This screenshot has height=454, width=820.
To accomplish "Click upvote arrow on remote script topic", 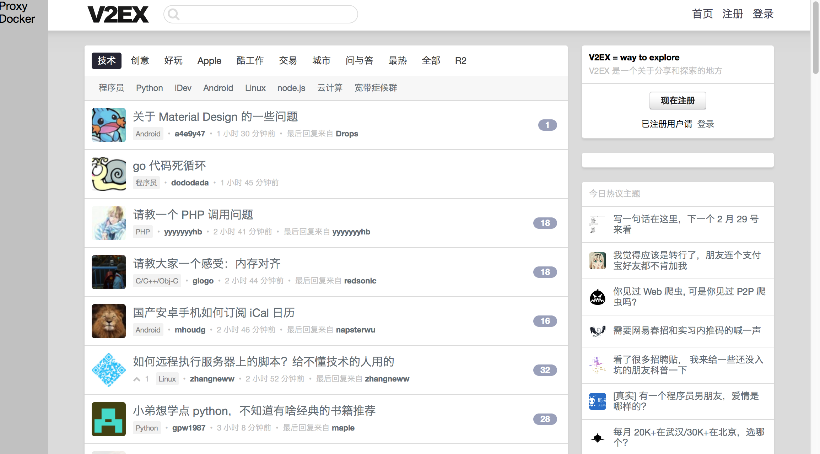I will click(x=137, y=379).
